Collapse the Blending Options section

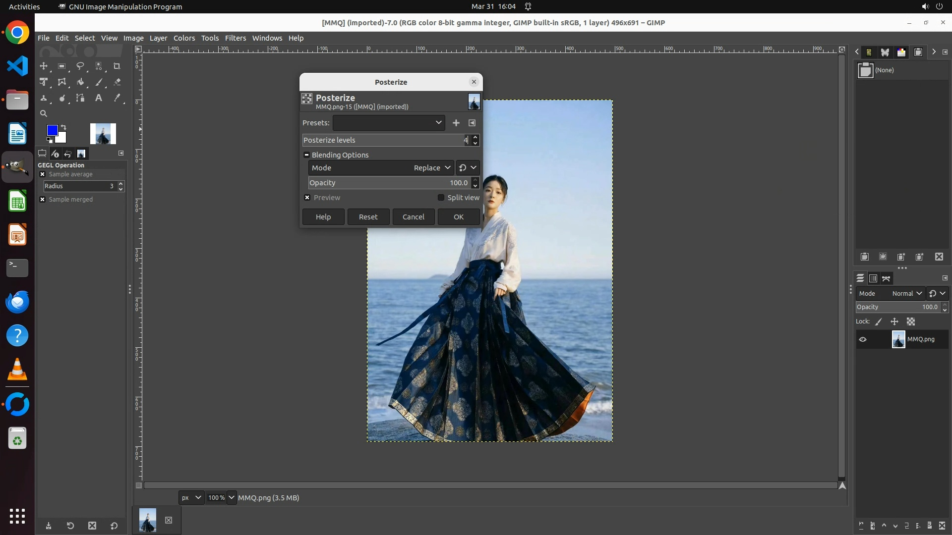tap(307, 155)
